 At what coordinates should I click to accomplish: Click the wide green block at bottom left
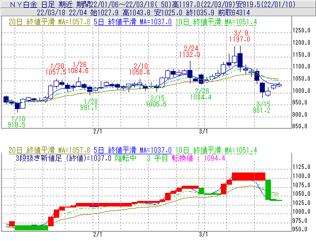(31, 228)
